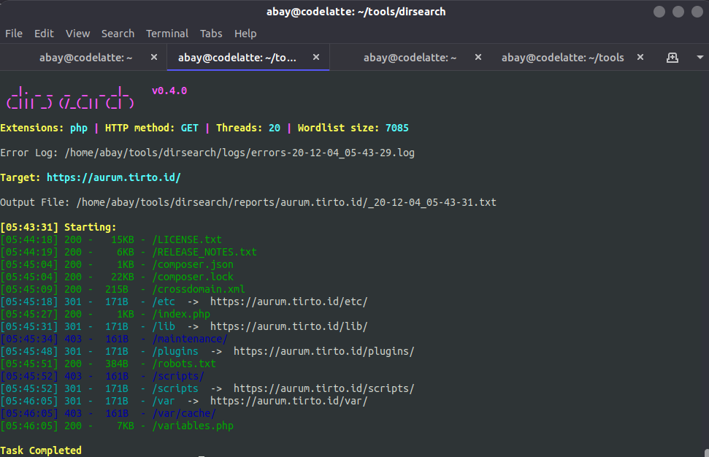Screen dimensions: 709x457
Task: Open the Search menu
Action: [x=118, y=34]
